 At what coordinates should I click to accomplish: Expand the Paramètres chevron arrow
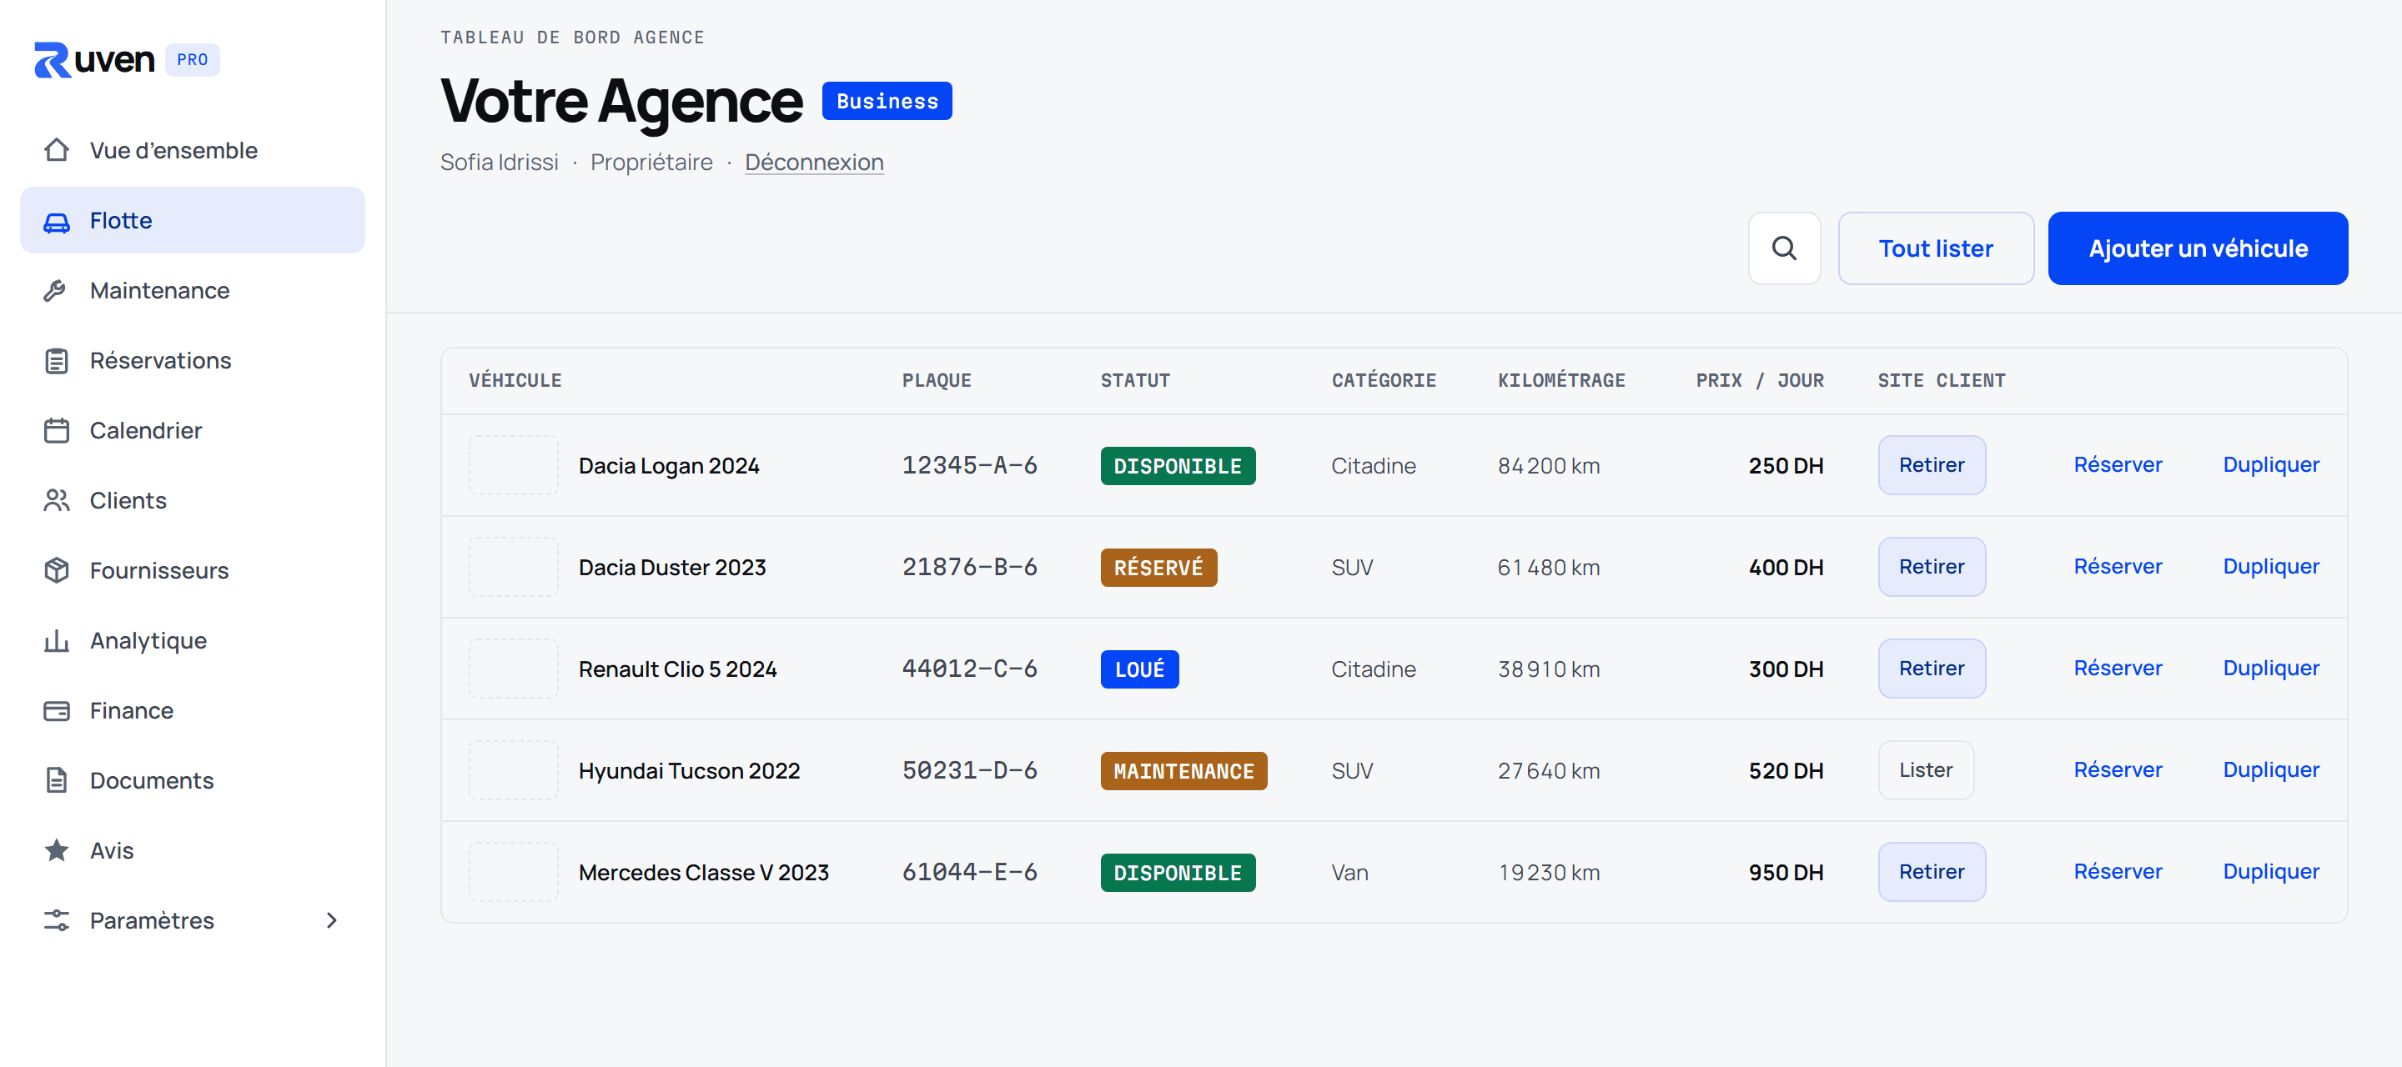[x=331, y=920]
